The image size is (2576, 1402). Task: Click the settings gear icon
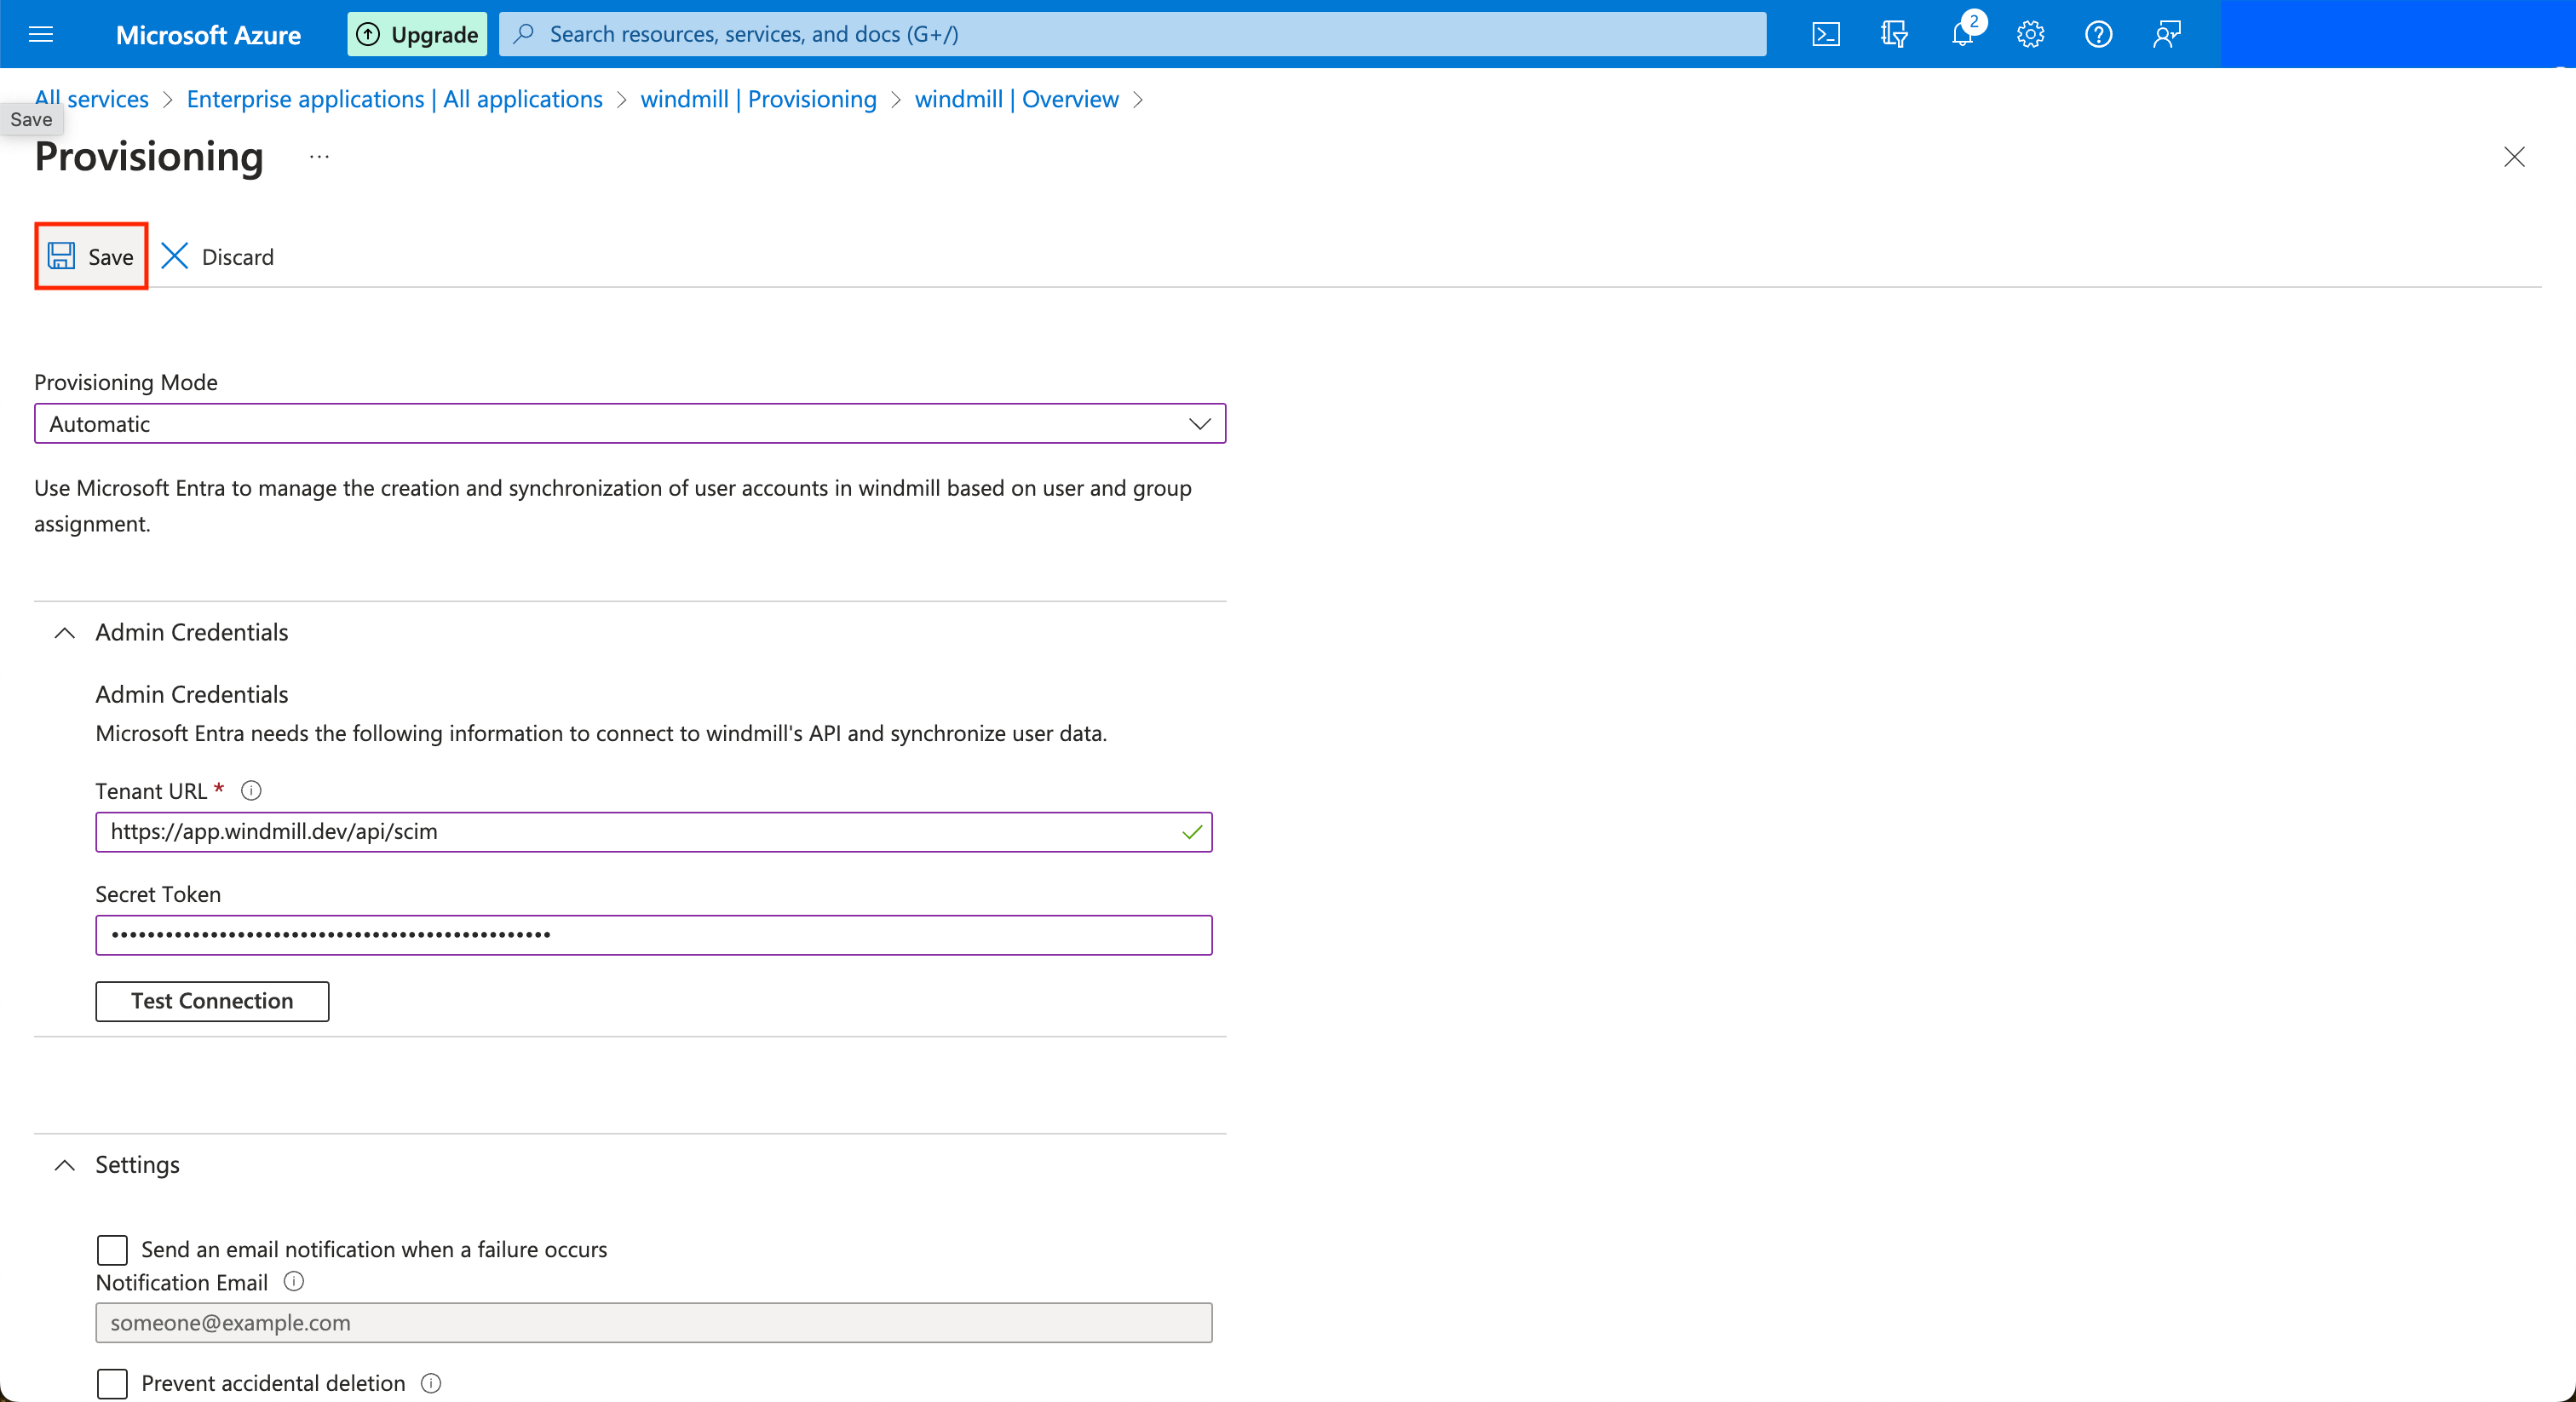[x=2029, y=35]
